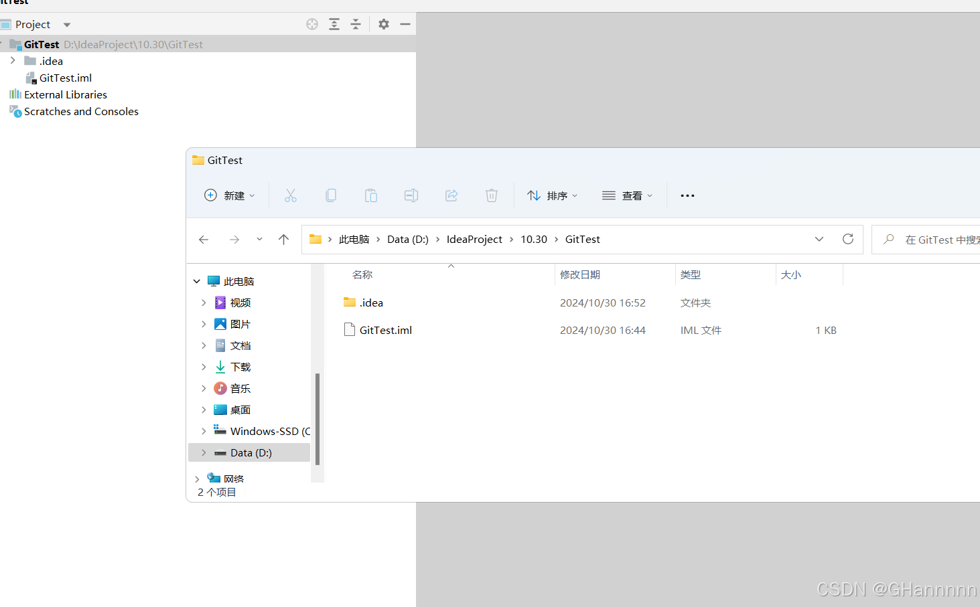Collapse all nodes in the Project tree
Screen dimensions: 980x607
tap(356, 24)
